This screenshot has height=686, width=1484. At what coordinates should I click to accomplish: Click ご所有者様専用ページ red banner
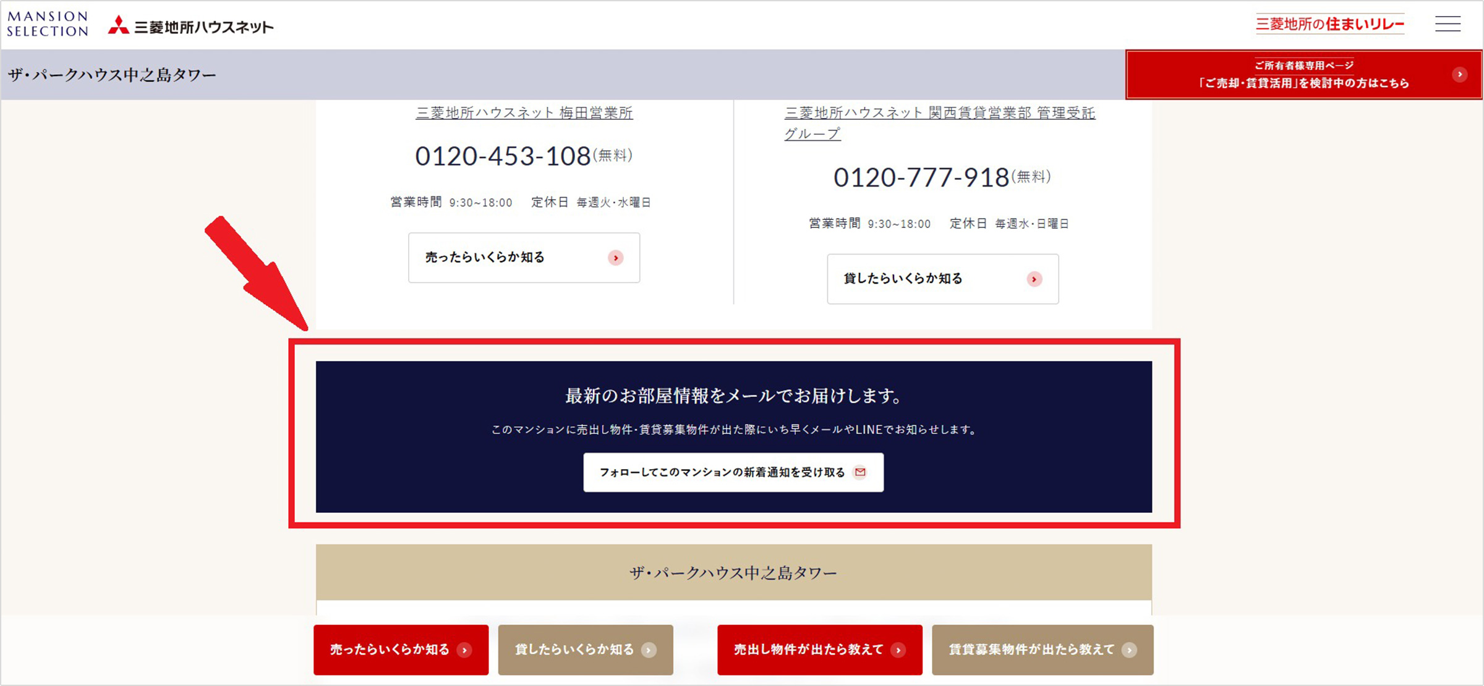(1303, 75)
